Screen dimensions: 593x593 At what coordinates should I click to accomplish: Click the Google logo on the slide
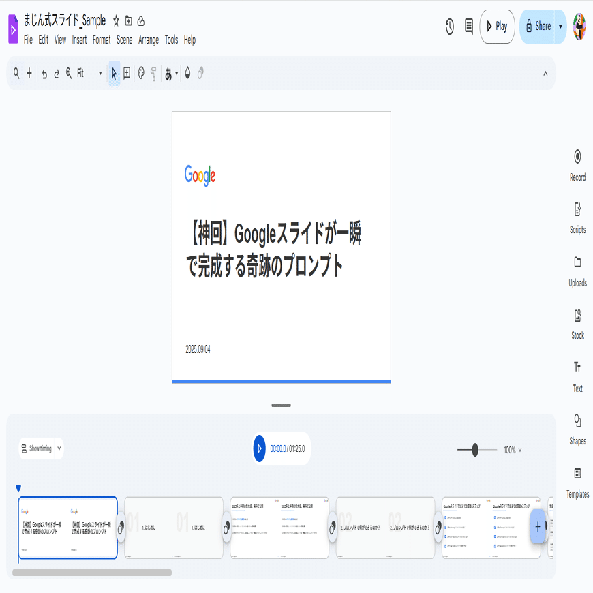point(200,175)
